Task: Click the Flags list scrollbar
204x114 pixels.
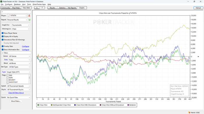Action: (x=29, y=79)
